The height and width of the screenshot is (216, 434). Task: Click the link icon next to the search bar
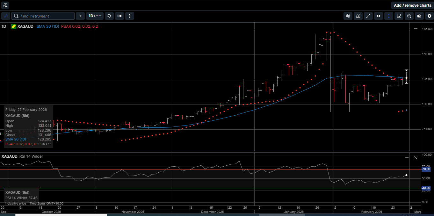coord(5,16)
